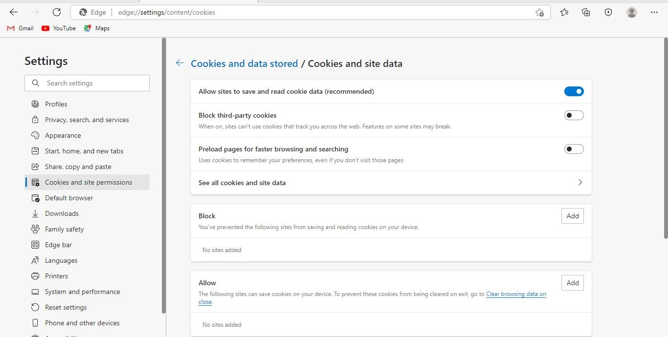Screen dimensions: 668x337
Task: Click the browser back arrow
Action: point(13,12)
